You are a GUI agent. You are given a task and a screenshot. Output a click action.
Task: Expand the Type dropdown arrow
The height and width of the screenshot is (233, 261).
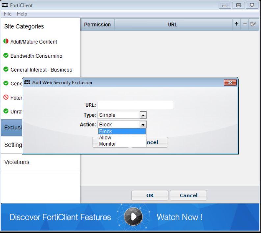143,115
